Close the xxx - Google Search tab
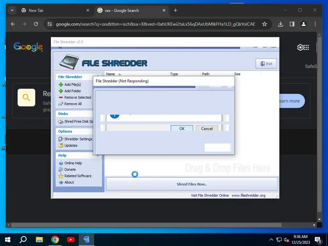The image size is (328, 246). coord(164,10)
